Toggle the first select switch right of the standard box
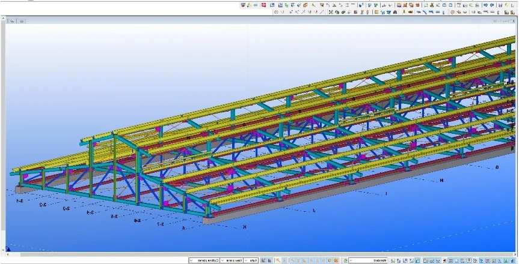Screen dimensions: 519x264 (x=393, y=260)
